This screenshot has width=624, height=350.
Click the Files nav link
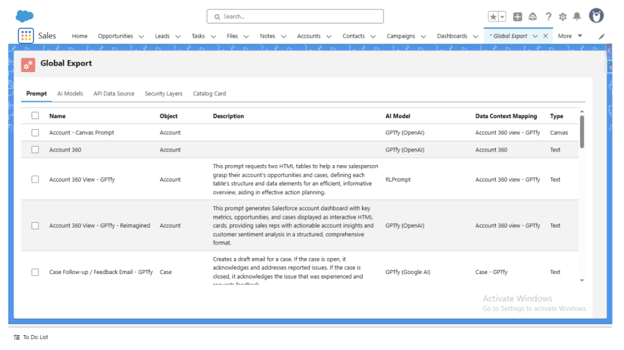click(x=232, y=36)
